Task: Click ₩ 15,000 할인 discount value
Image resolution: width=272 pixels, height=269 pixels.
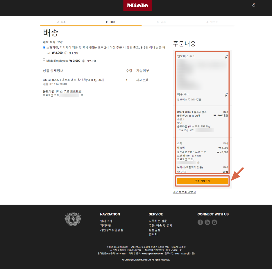Action: click(x=221, y=115)
